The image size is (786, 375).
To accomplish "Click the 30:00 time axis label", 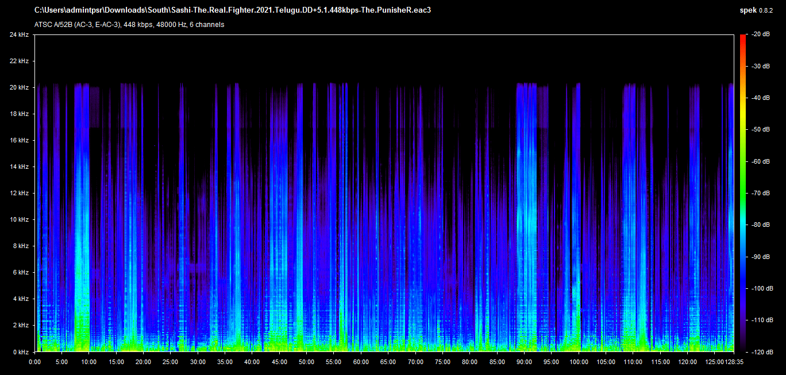I will pyautogui.click(x=198, y=362).
